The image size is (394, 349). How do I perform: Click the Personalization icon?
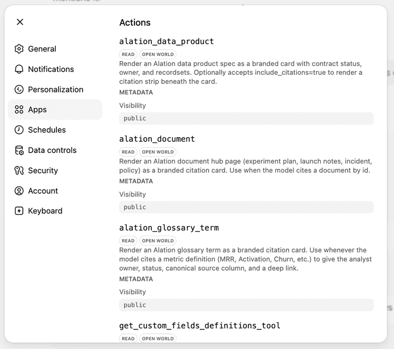[19, 89]
